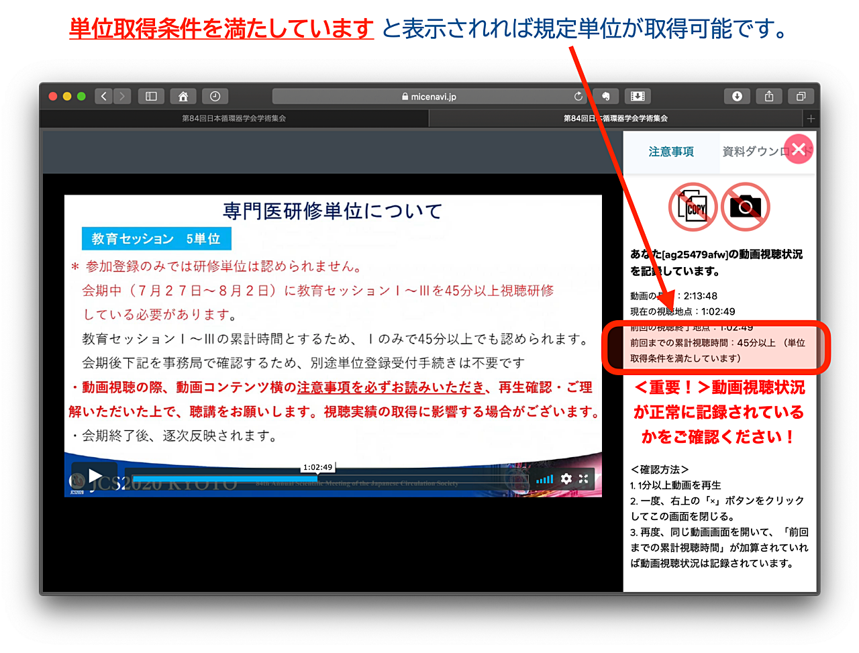Click the ・会期終了後、逐次反映されます。 line

pos(174,436)
